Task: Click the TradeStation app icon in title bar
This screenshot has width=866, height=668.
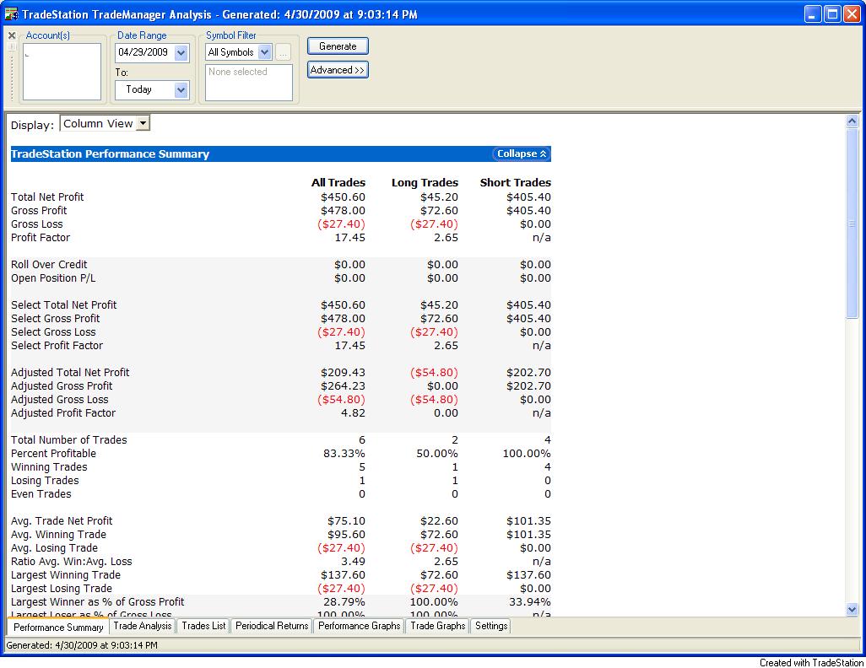Action: coord(11,13)
